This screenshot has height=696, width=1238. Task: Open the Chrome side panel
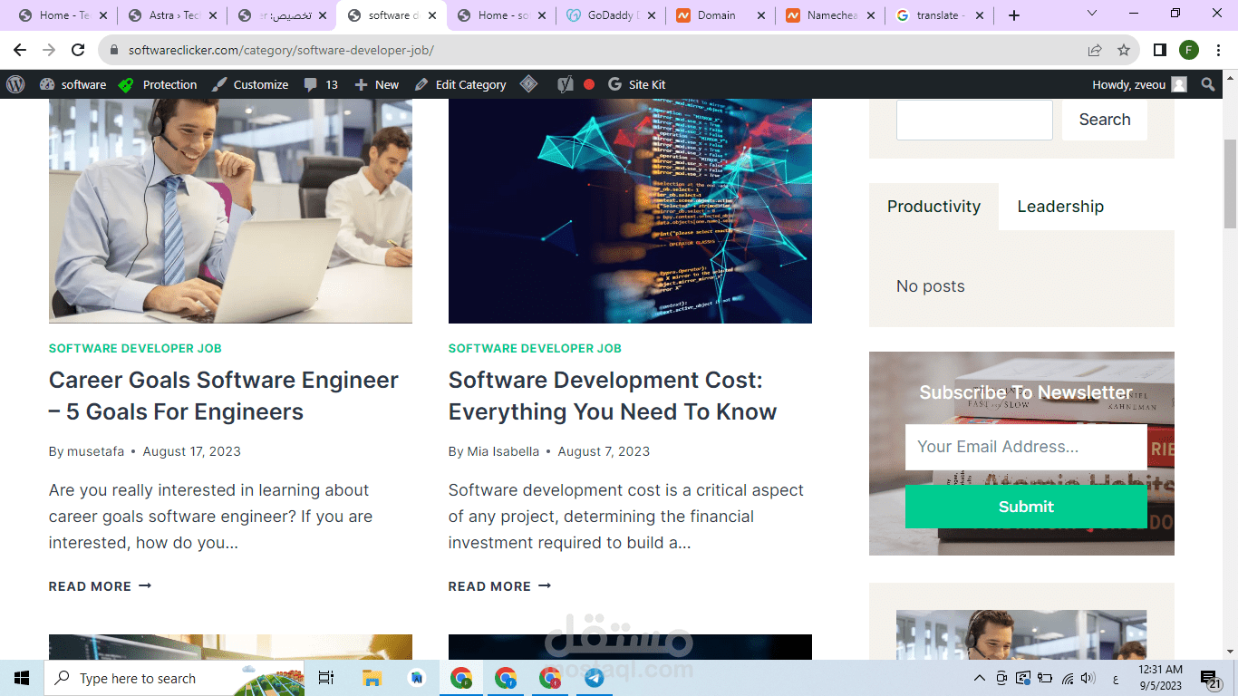click(1160, 50)
